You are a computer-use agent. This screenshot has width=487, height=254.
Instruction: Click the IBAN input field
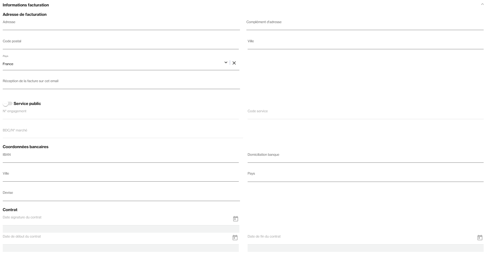pyautogui.click(x=120, y=159)
